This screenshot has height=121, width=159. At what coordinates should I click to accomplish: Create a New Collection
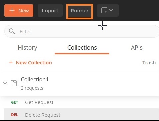point(30,63)
